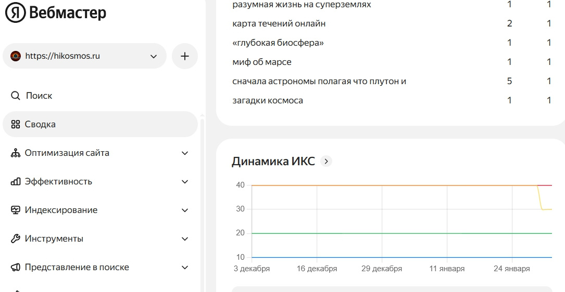Viewport: 565px width, 292px height.
Task: Click the https://hikosmos.ru site name
Action: click(x=62, y=56)
